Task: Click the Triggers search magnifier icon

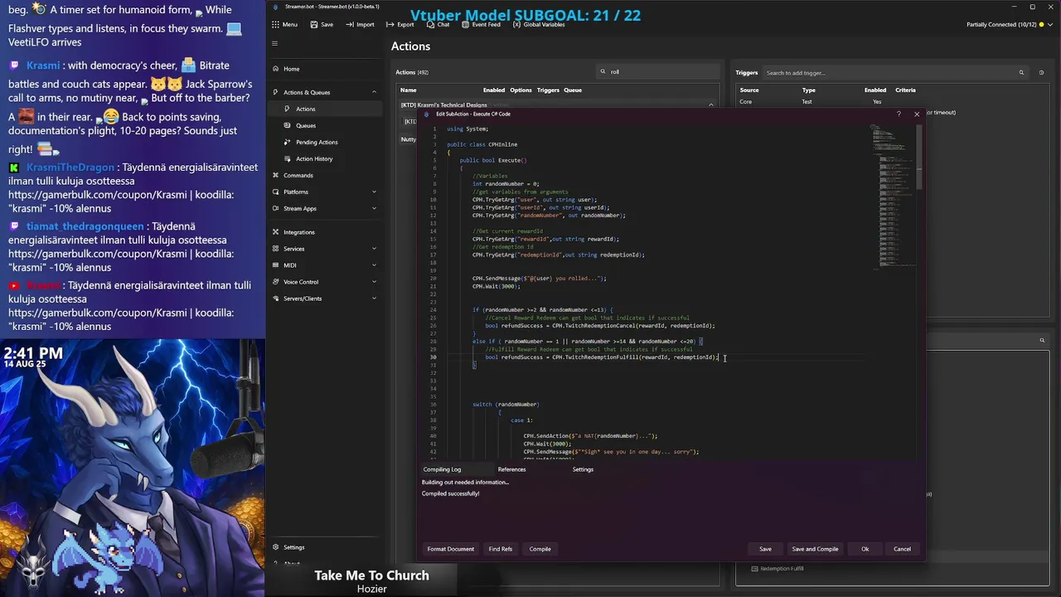Action: (x=1021, y=72)
